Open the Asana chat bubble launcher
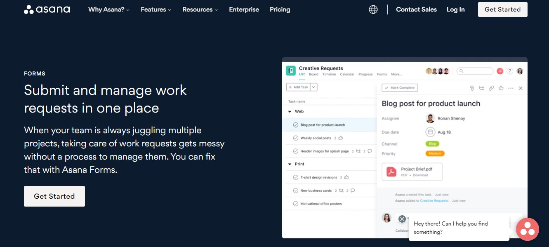 point(528,229)
